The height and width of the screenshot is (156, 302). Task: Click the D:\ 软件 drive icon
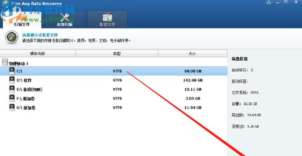[x=12, y=80]
